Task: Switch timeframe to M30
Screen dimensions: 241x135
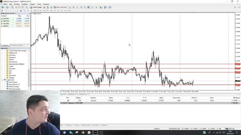Action: pos(51,11)
